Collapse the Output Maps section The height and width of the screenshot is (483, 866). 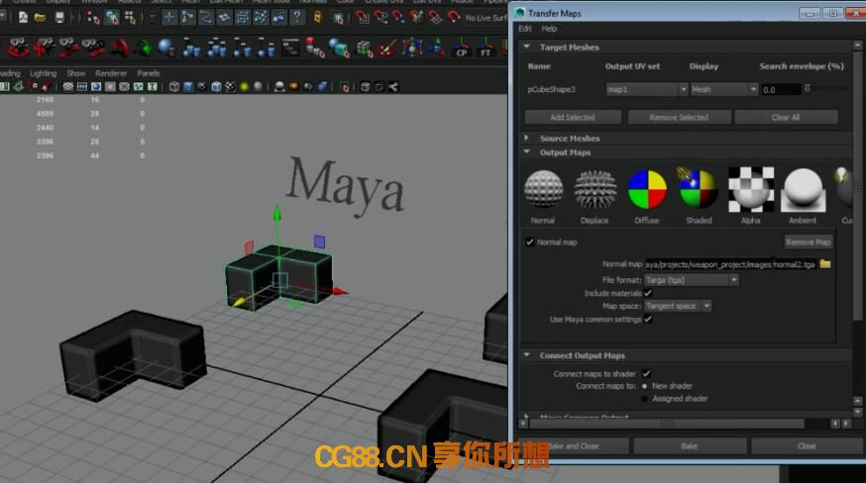click(x=527, y=151)
